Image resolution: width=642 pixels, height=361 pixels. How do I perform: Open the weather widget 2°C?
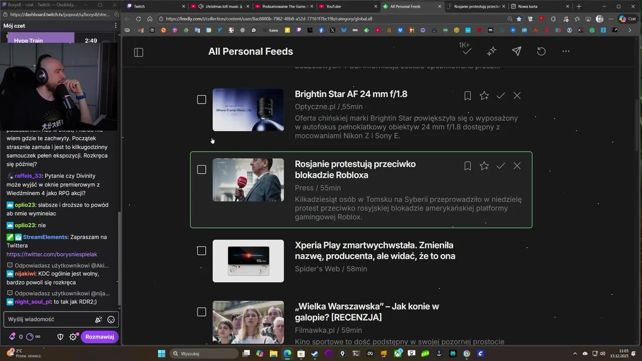24,353
